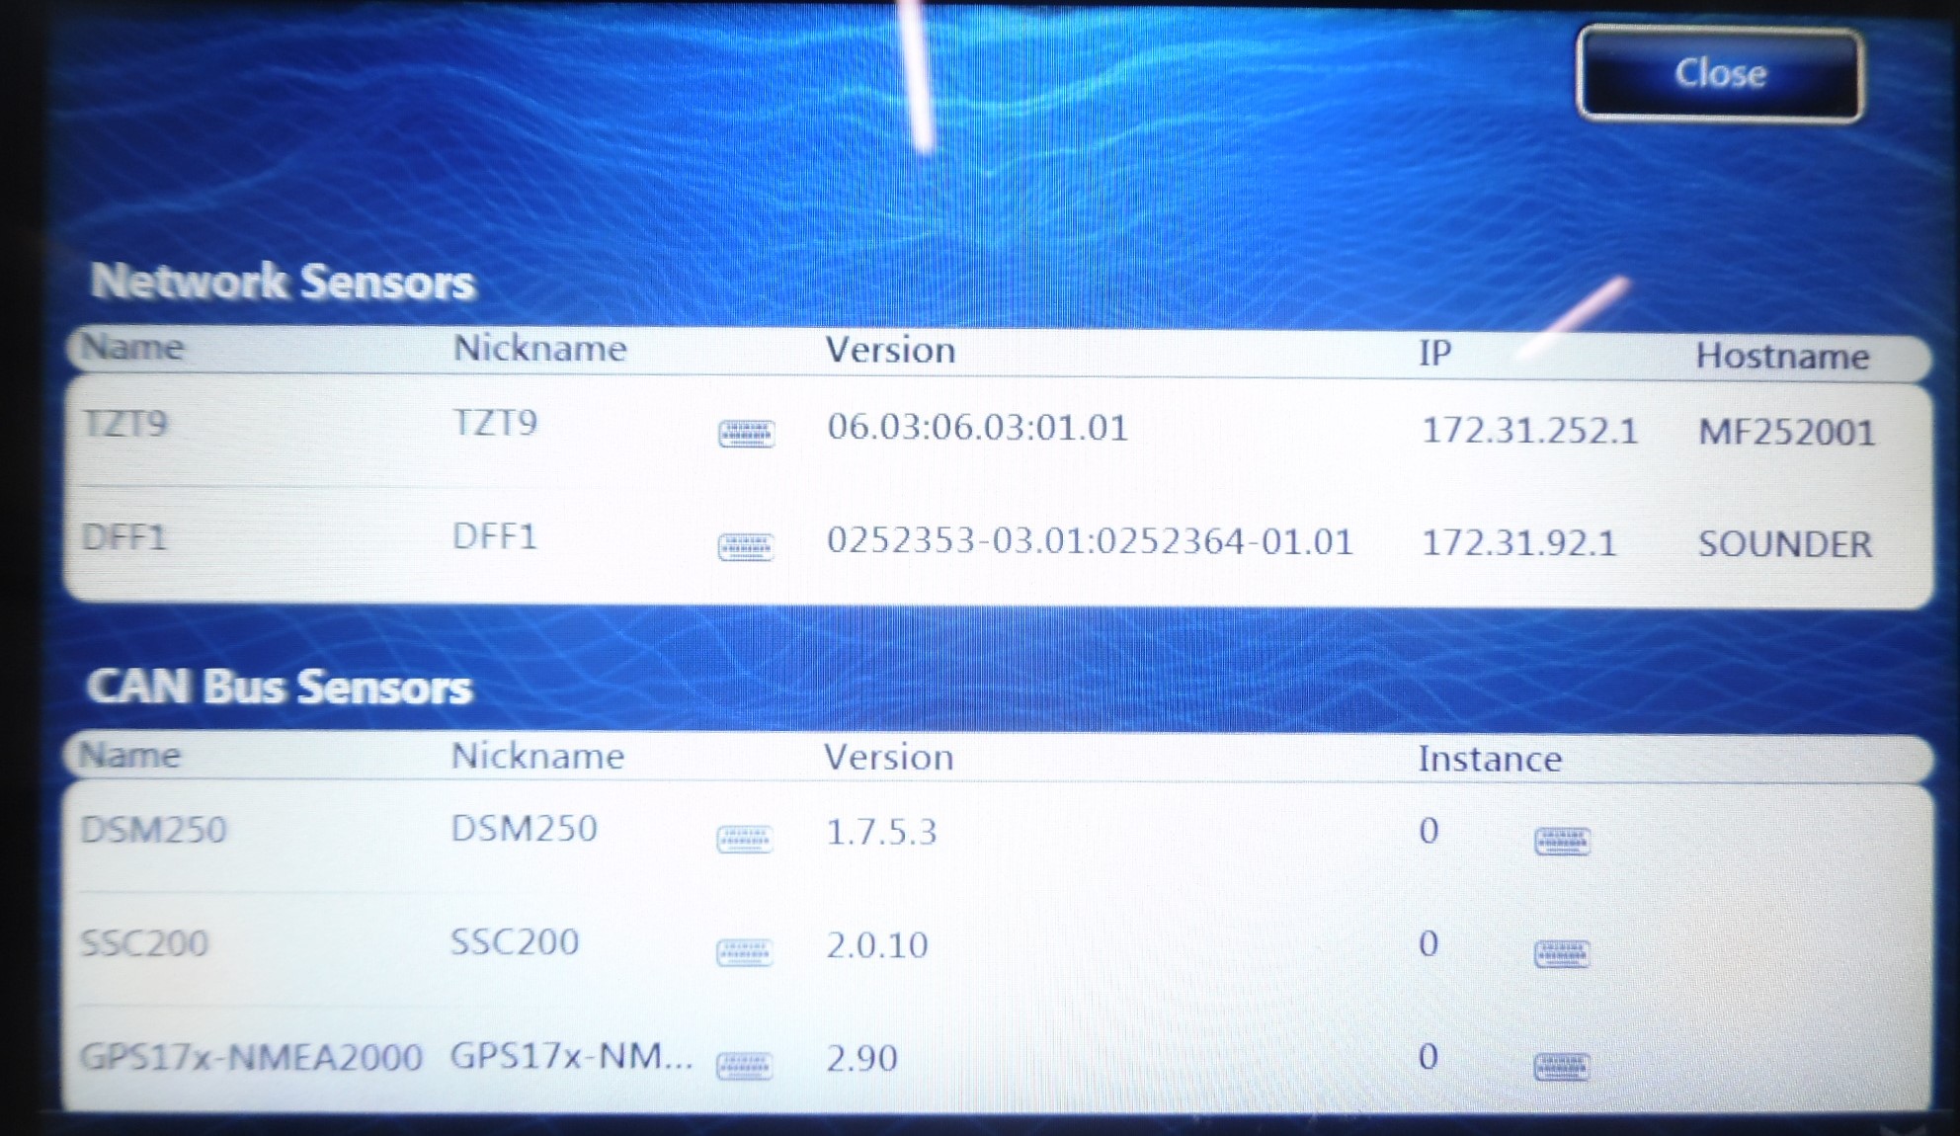Click DSM250 version 1.7.5.3
The image size is (1960, 1136).
click(x=881, y=833)
